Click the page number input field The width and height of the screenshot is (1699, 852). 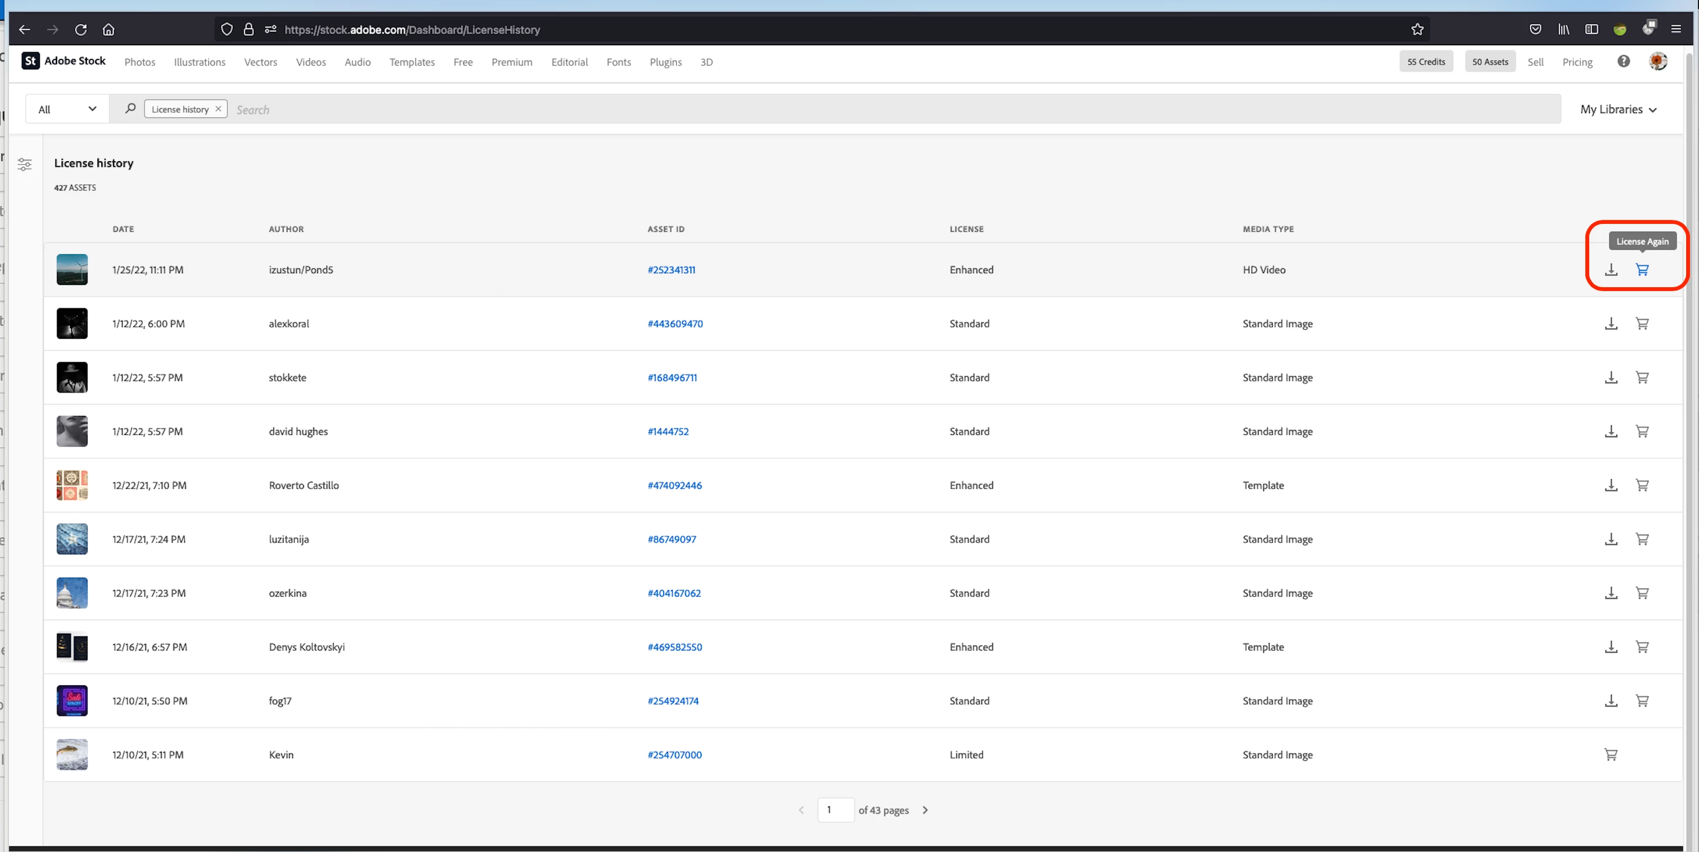(835, 810)
